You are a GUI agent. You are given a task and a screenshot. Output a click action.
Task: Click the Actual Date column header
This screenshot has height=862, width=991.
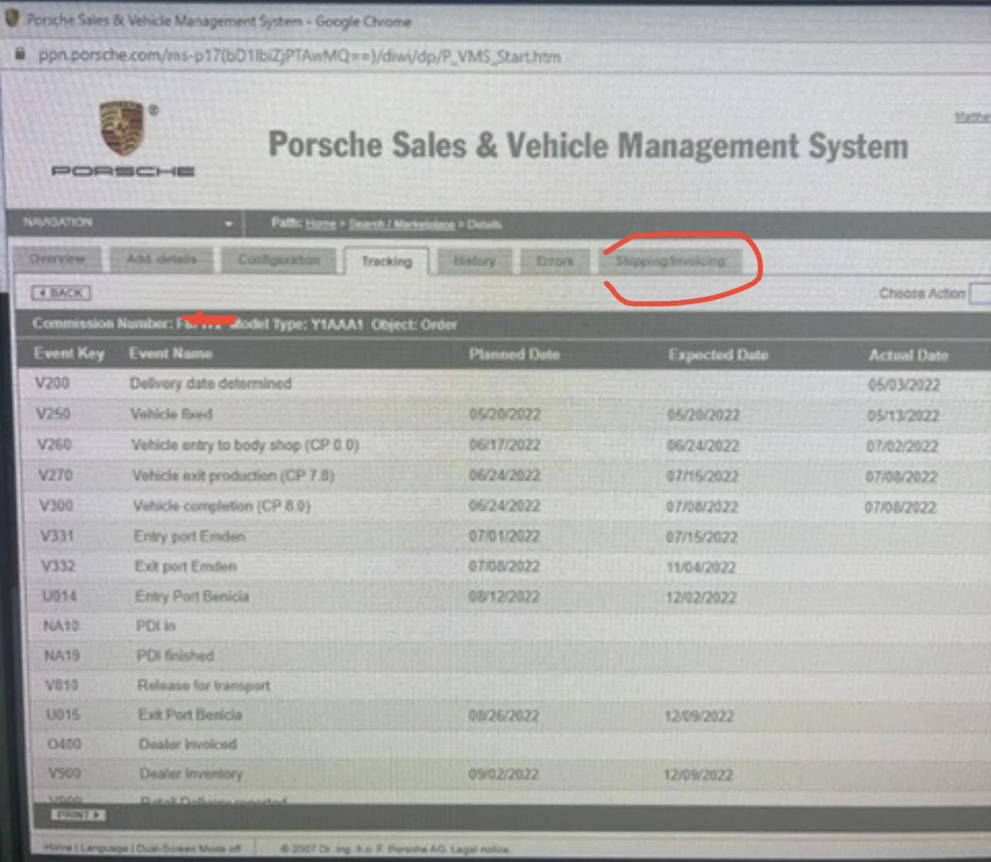[x=908, y=355]
